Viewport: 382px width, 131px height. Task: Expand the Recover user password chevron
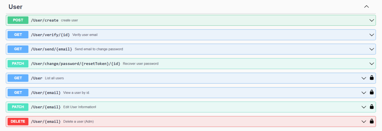(372, 63)
